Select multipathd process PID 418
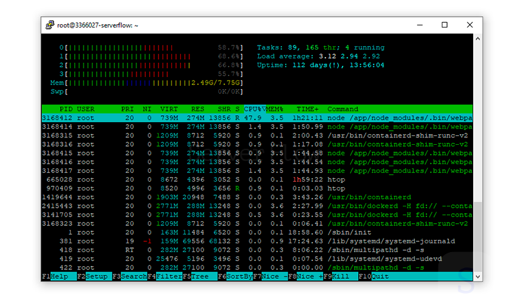510x305 pixels. point(257,250)
